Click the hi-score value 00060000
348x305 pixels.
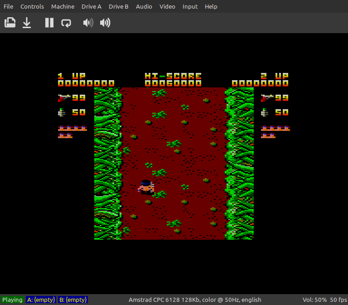coord(173,83)
